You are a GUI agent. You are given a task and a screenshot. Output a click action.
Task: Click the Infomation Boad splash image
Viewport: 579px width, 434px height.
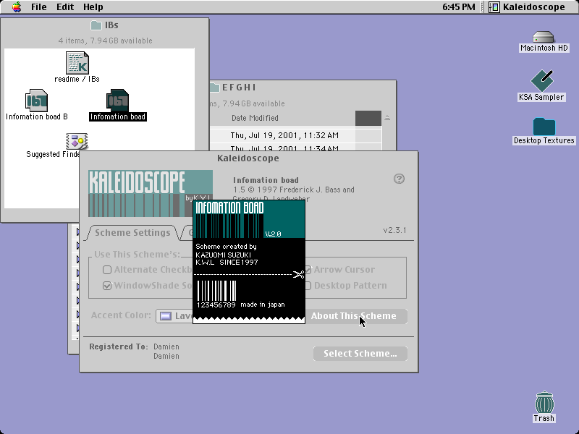(249, 262)
